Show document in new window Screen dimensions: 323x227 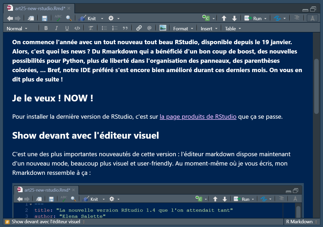pyautogui.click(x=31, y=18)
